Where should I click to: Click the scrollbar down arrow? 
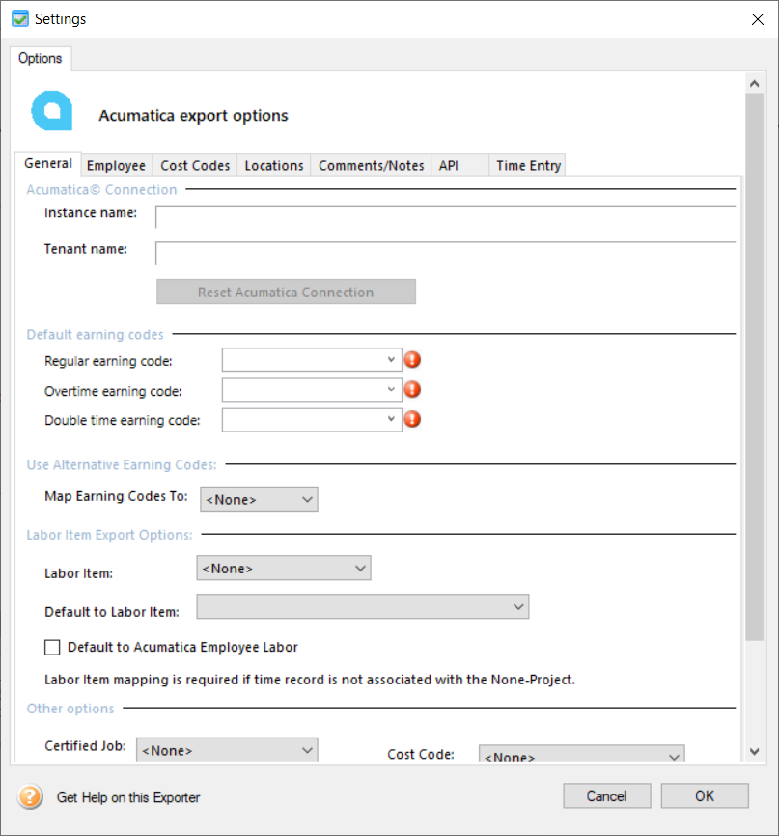(755, 752)
